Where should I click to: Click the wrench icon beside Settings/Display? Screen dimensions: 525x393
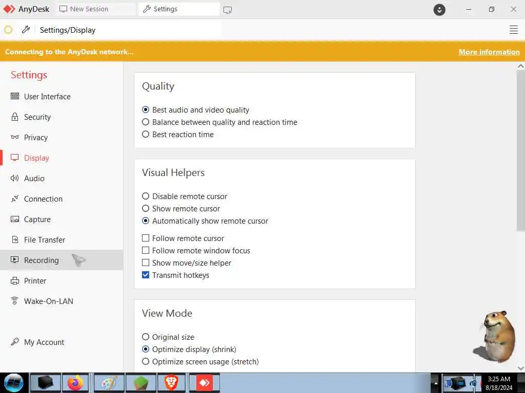point(26,30)
